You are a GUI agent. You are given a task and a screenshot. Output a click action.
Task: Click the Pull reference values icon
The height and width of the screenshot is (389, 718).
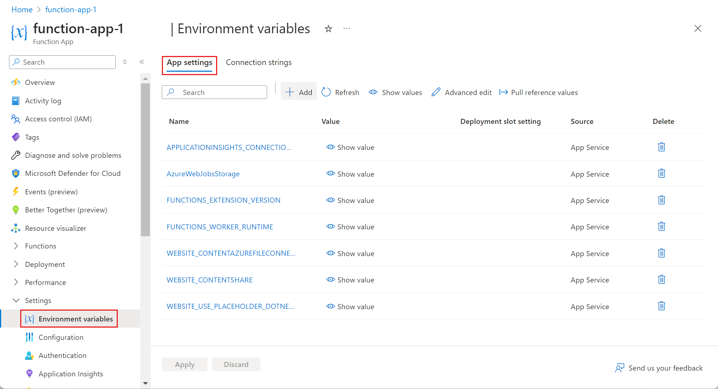(x=503, y=92)
